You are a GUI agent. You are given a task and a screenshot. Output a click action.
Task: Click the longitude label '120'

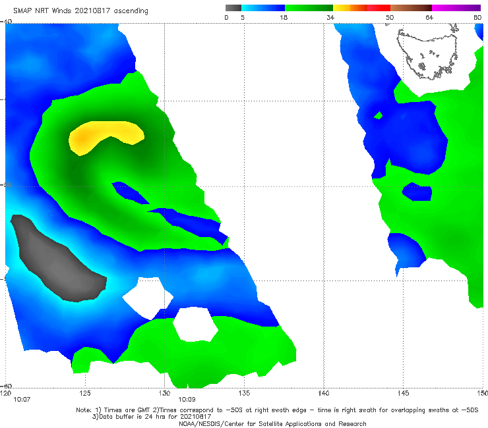pyautogui.click(x=5, y=393)
